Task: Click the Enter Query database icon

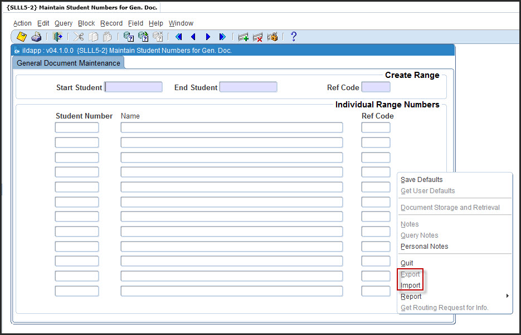Action: [129, 37]
